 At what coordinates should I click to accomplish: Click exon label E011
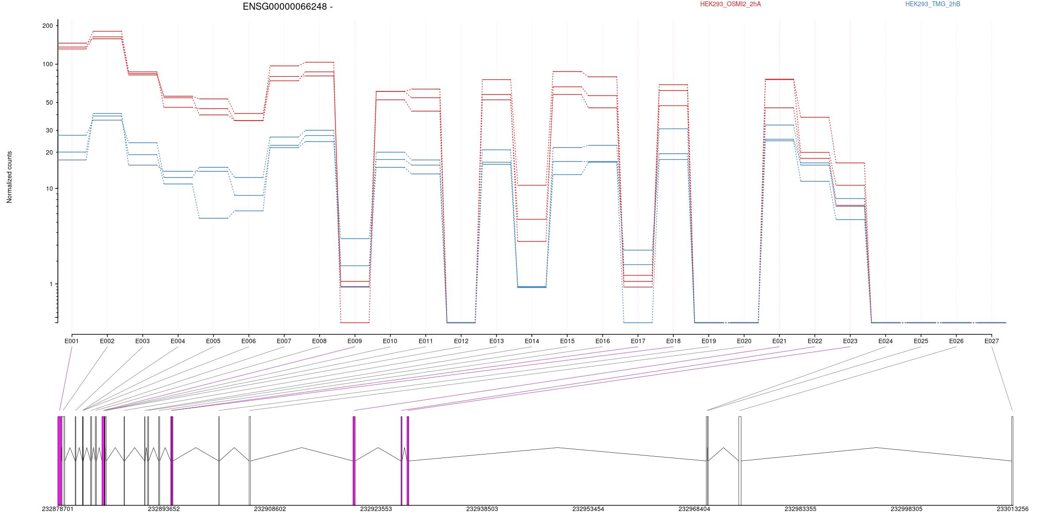coord(426,341)
